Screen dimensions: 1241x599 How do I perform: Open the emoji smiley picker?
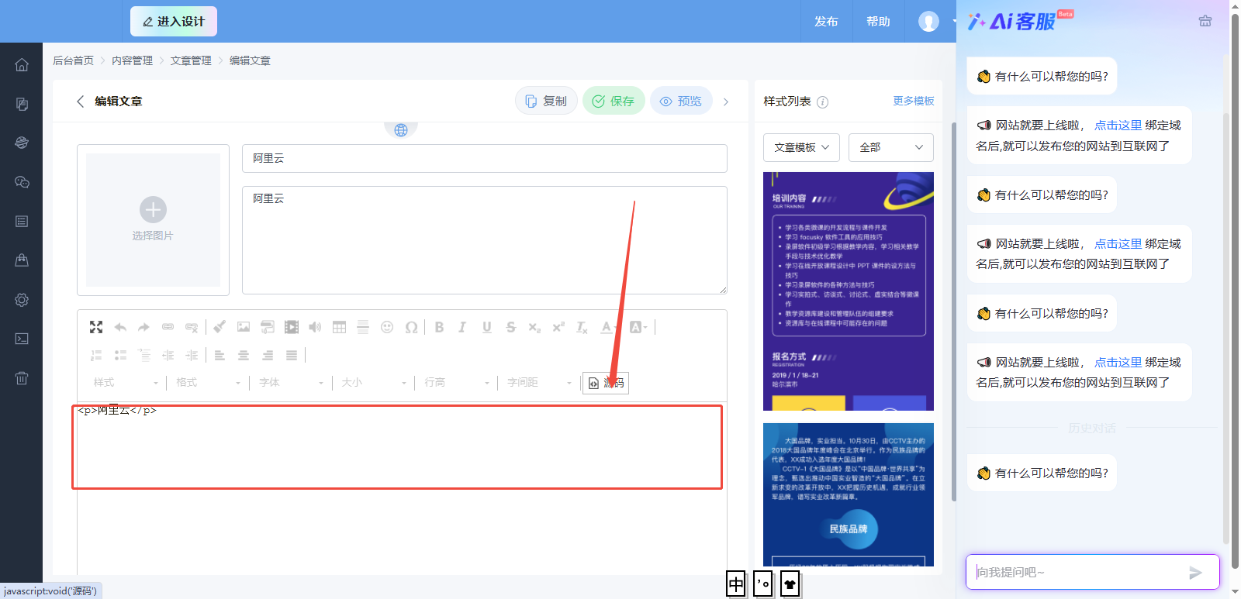point(387,327)
